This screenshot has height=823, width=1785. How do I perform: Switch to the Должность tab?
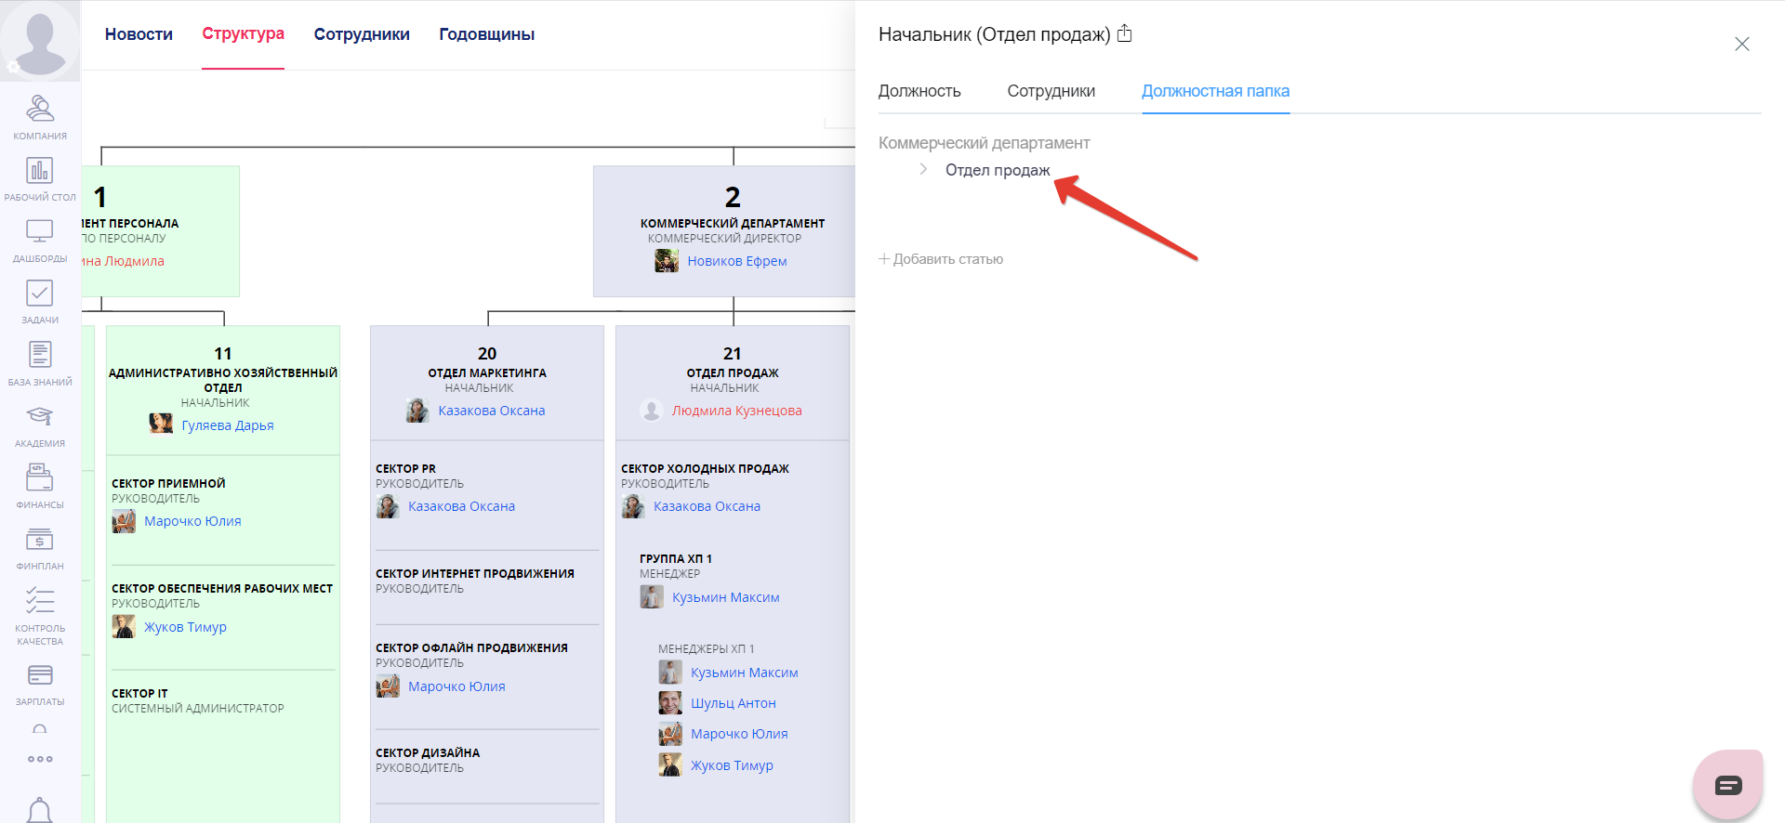919,91
